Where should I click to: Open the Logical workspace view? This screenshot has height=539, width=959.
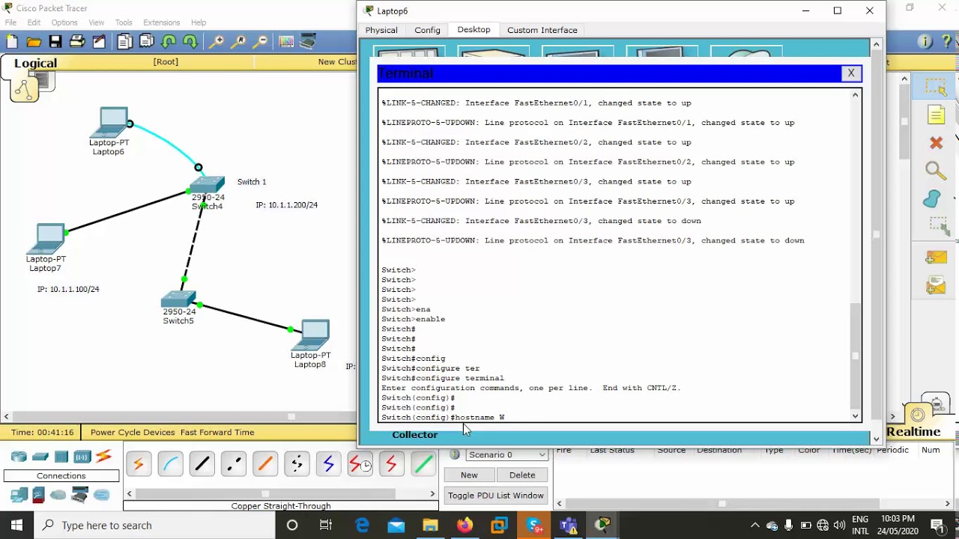click(x=35, y=64)
